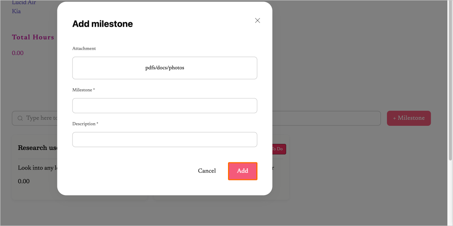Click the + Milestone button behind dialog
Image resolution: width=453 pixels, height=226 pixels.
(x=409, y=118)
